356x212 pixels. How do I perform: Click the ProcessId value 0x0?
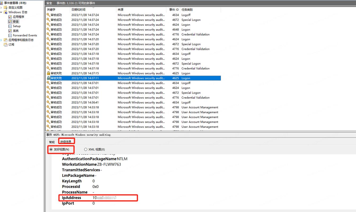tap(95, 187)
